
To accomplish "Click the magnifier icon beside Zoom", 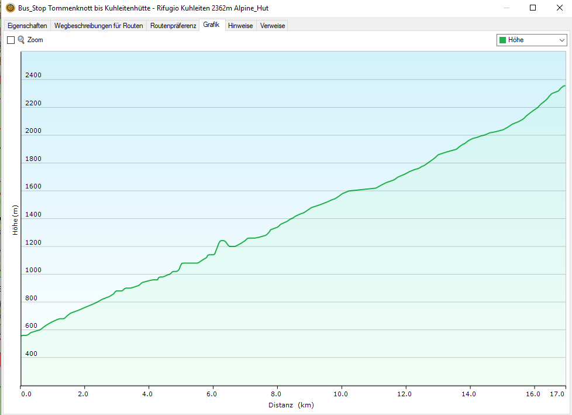I will 22,40.
